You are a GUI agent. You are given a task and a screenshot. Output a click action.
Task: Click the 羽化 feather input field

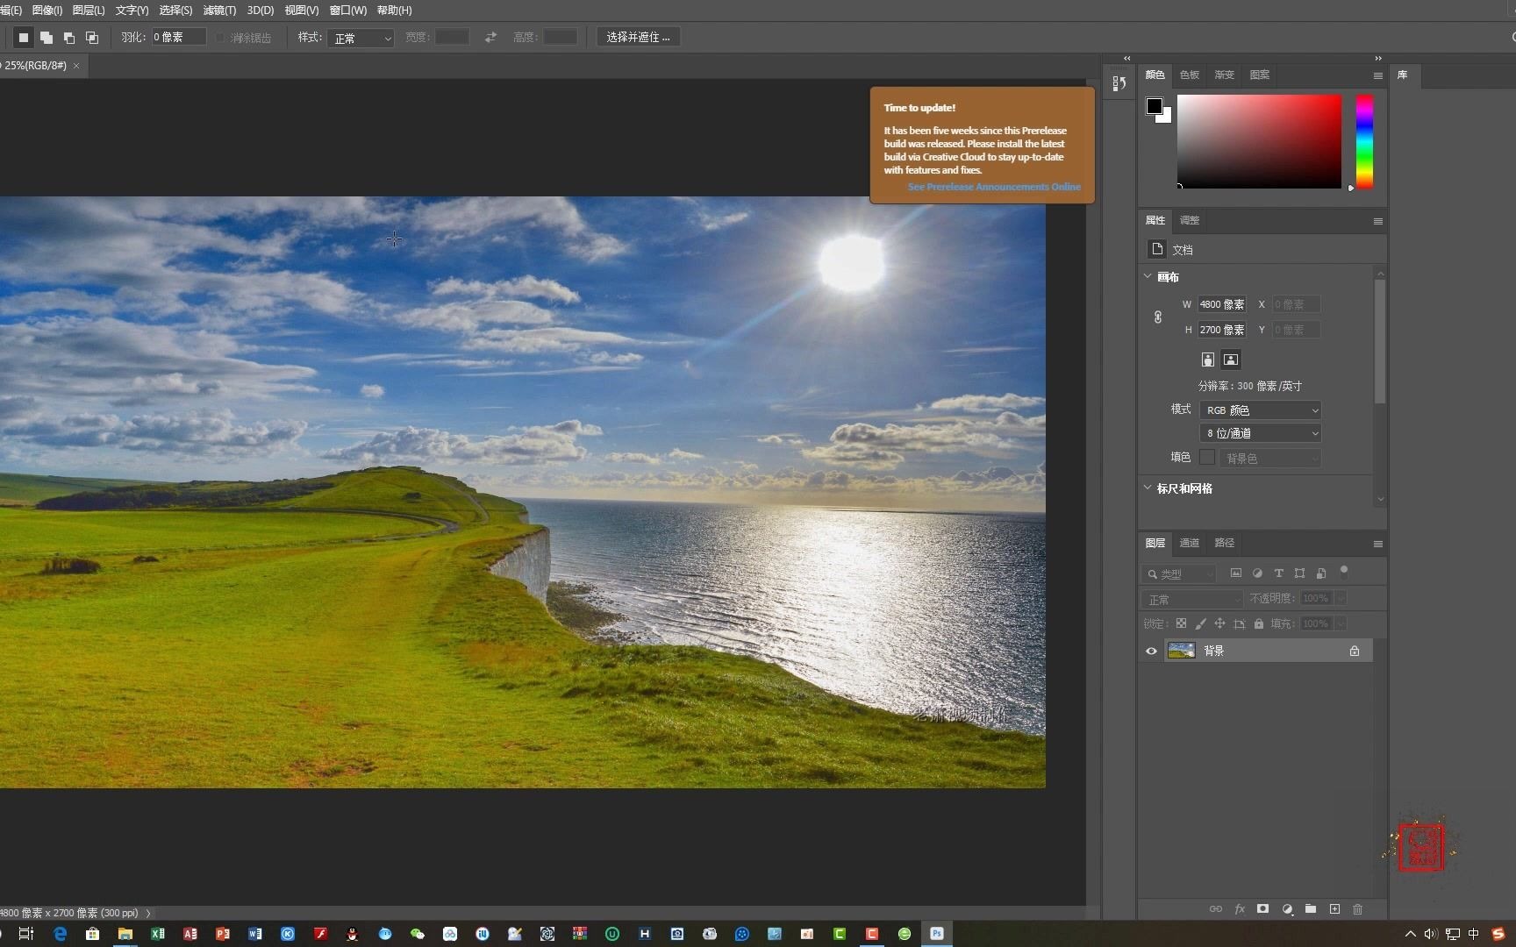click(x=179, y=37)
